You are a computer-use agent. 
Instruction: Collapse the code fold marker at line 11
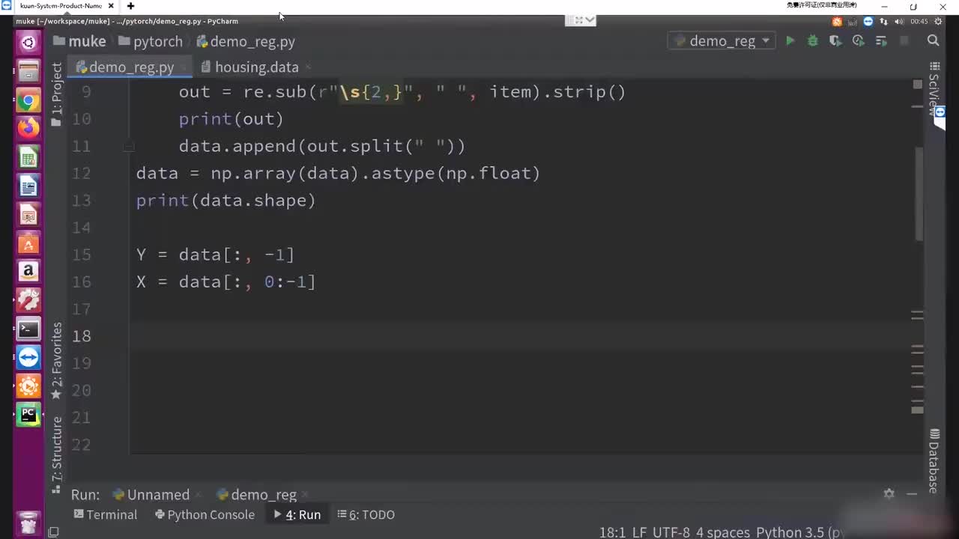tap(129, 147)
